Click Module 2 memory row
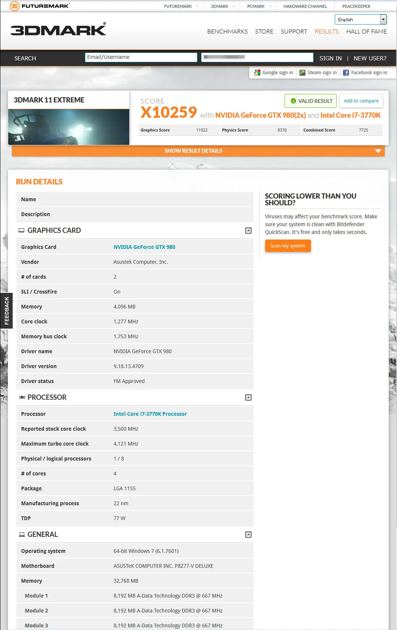 click(135, 611)
